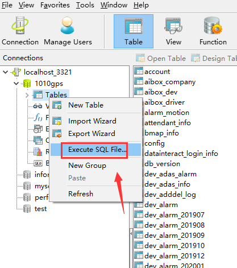
Task: Select the config table
Action: [155, 143]
